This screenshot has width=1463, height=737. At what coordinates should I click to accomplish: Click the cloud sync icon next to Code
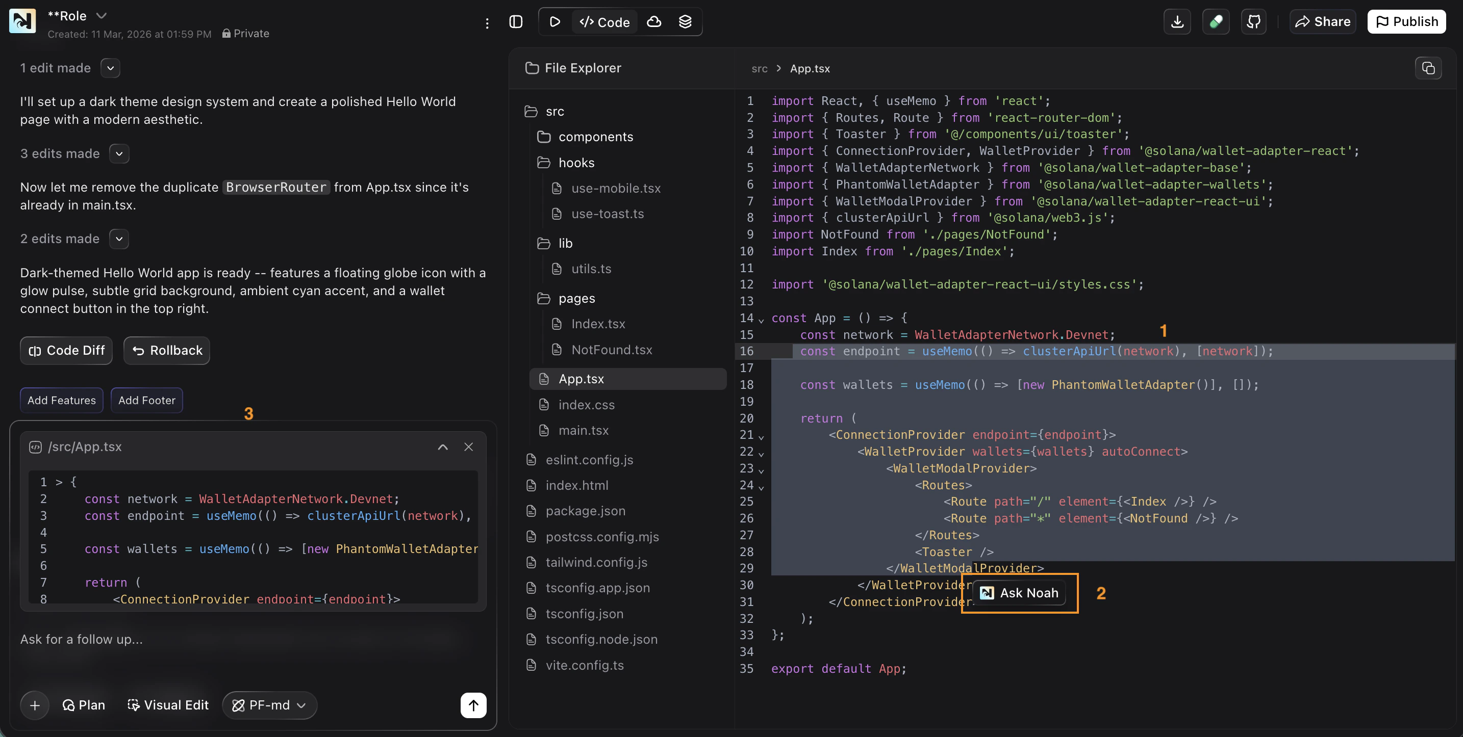tap(653, 21)
